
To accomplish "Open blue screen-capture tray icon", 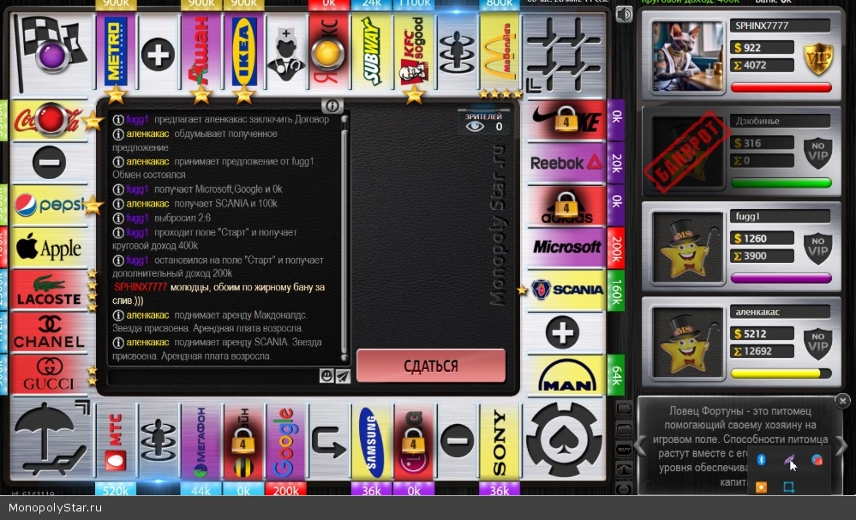I will (x=788, y=487).
